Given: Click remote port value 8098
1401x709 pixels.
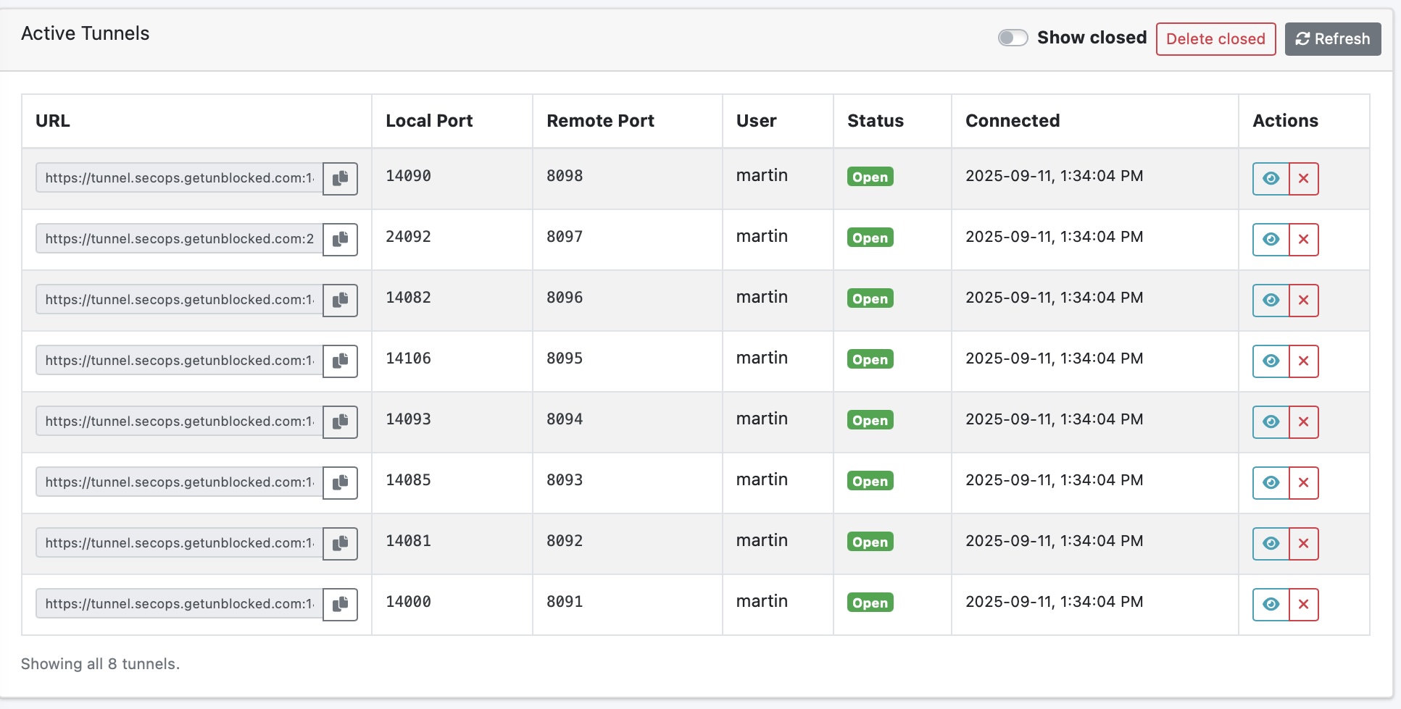Looking at the screenshot, I should pyautogui.click(x=565, y=176).
